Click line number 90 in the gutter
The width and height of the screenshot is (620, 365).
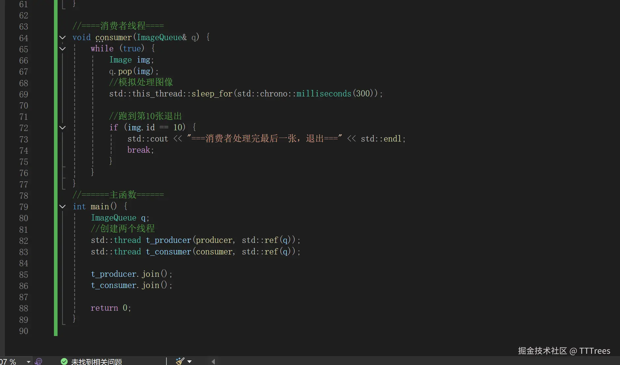point(24,331)
